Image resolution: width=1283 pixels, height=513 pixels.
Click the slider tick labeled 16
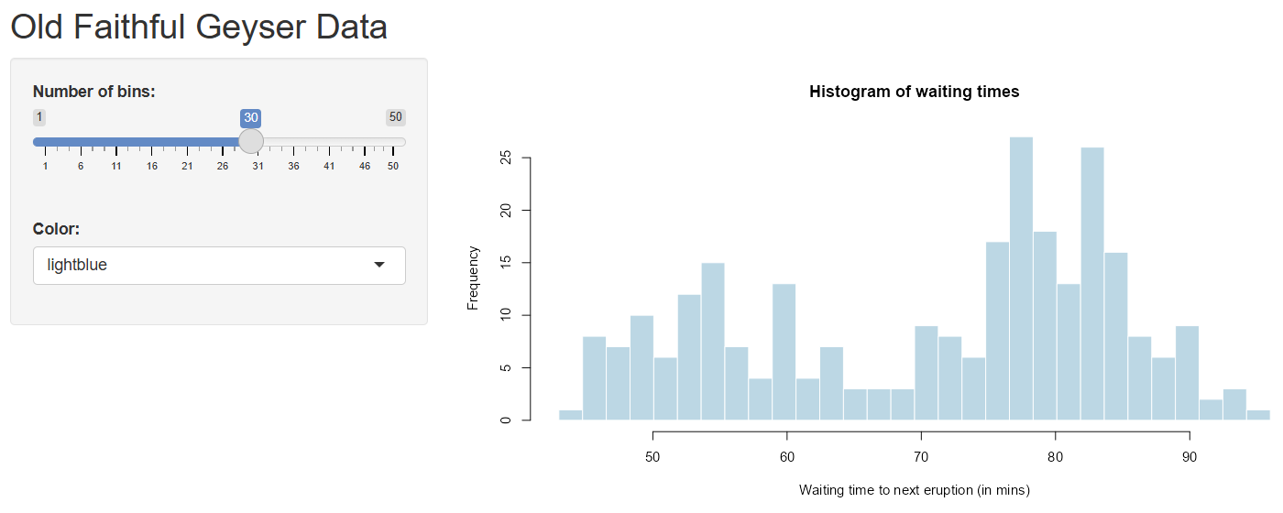pos(152,166)
